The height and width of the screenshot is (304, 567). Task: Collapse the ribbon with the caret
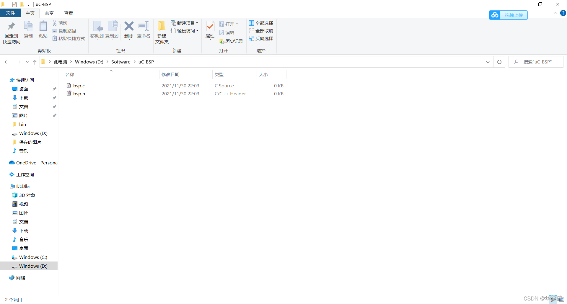click(x=555, y=13)
